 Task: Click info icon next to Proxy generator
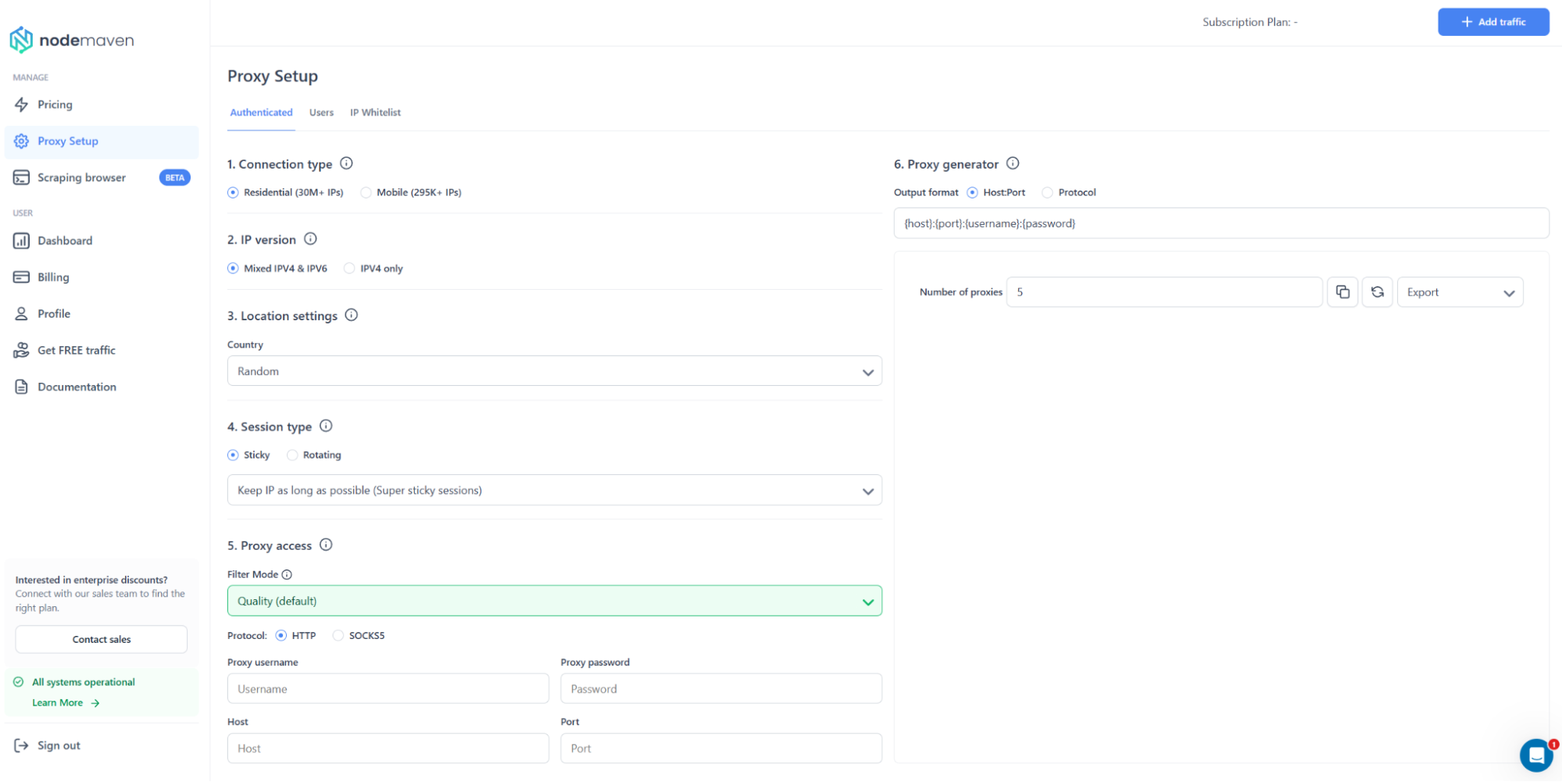coord(1013,163)
